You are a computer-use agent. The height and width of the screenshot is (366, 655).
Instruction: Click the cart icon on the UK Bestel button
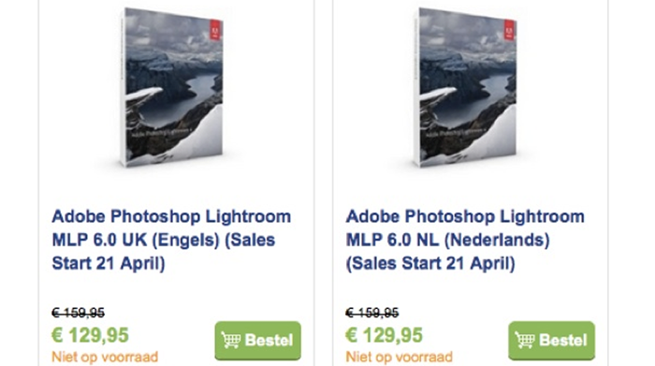click(x=231, y=340)
